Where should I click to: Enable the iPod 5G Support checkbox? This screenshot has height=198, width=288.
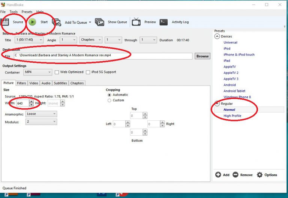pos(88,72)
